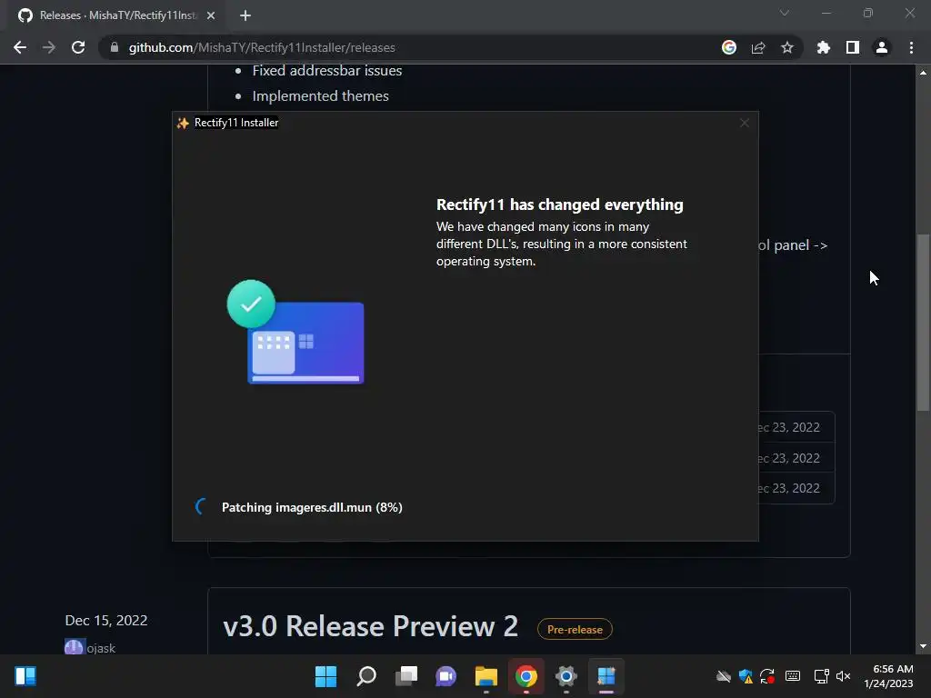Click the Windows Update restart tray icon
The image size is (931, 698).
pyautogui.click(x=767, y=676)
